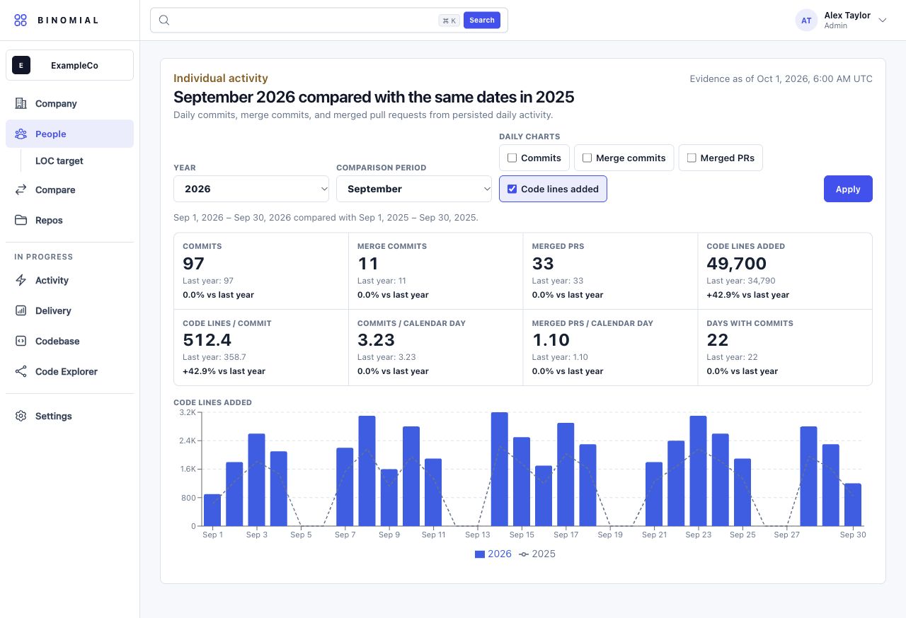The height and width of the screenshot is (618, 906).
Task: Open the Year dropdown showing 2026
Action: click(x=251, y=189)
